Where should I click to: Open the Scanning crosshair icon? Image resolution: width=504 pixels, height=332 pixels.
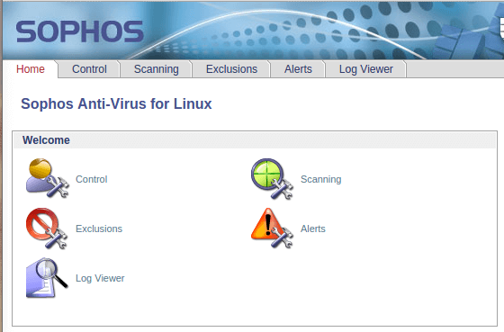coord(272,179)
